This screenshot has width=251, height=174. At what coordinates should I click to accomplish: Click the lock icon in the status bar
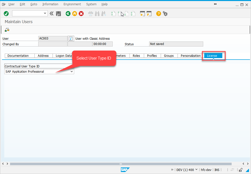241,170
